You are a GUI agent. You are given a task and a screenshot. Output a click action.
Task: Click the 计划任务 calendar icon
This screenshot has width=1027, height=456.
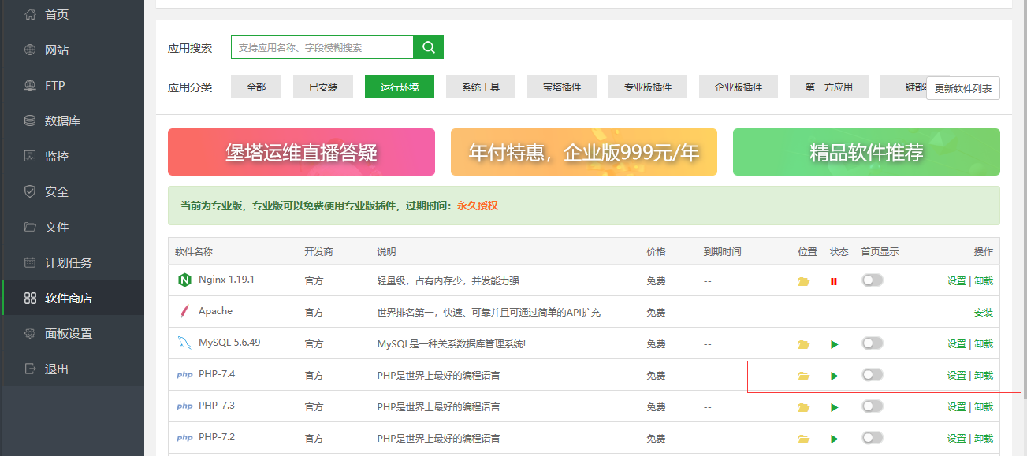click(30, 262)
